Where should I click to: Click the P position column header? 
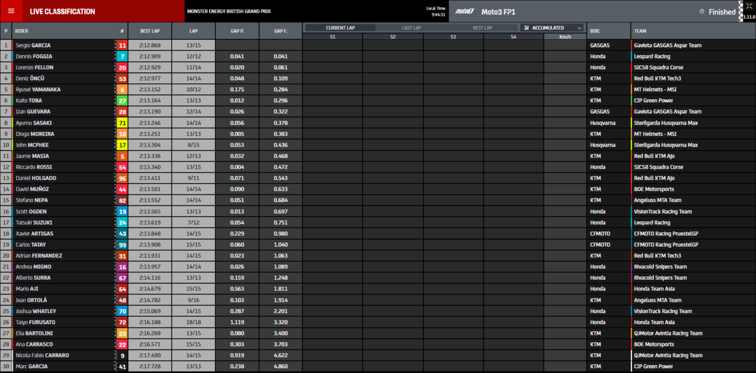tap(6, 31)
